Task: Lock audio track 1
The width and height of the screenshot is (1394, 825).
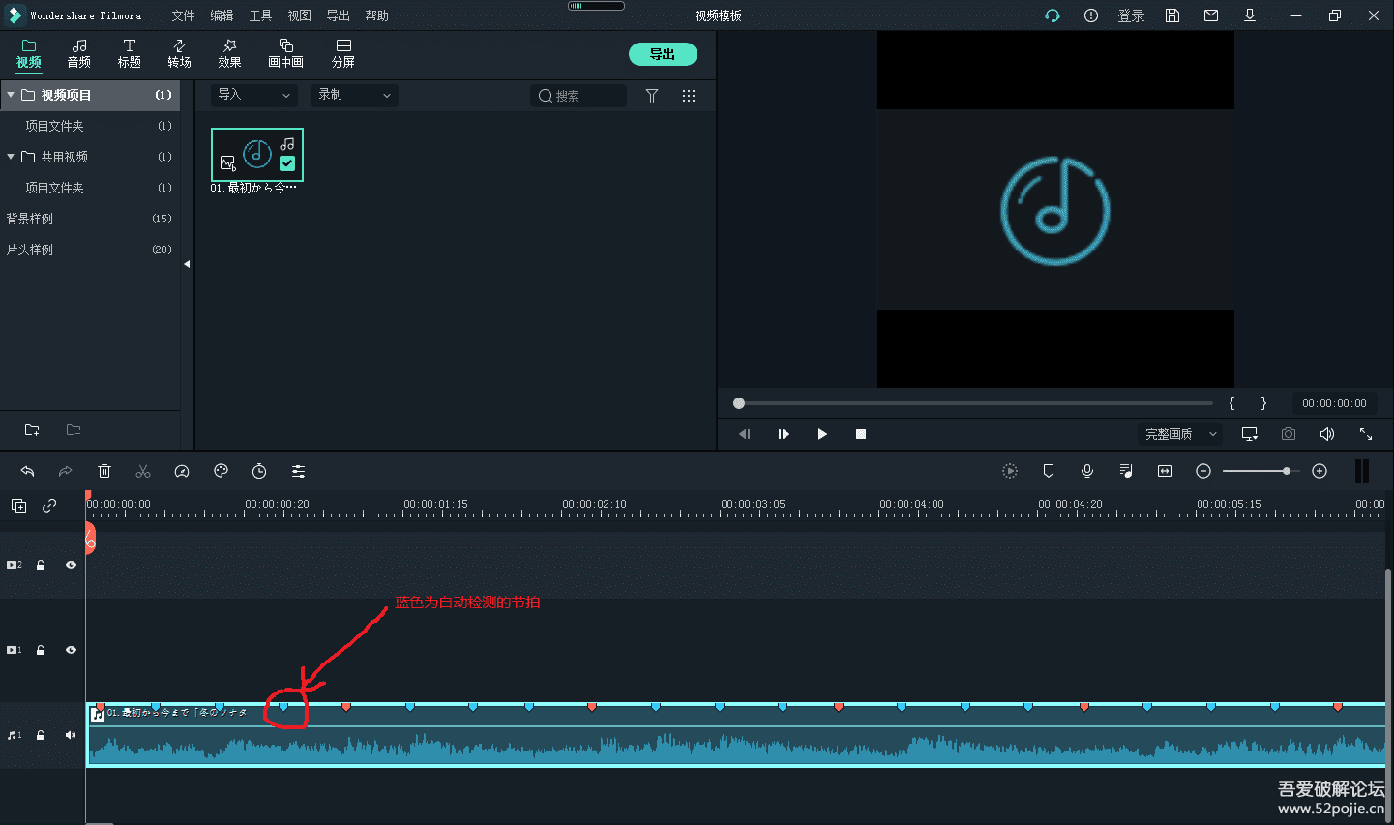Action: coord(41,735)
